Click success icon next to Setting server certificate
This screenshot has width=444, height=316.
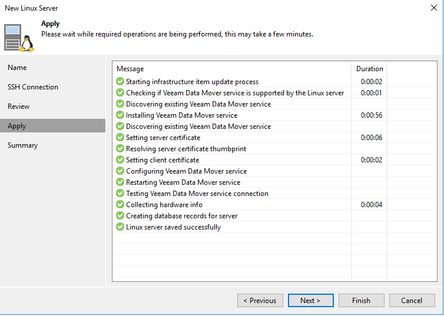(x=120, y=137)
